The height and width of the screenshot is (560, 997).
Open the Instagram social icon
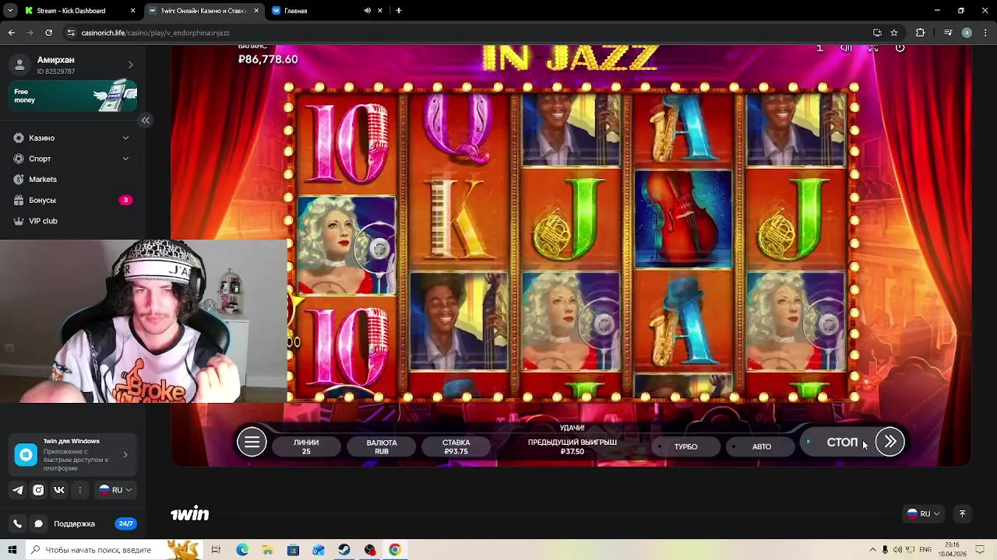tap(38, 490)
